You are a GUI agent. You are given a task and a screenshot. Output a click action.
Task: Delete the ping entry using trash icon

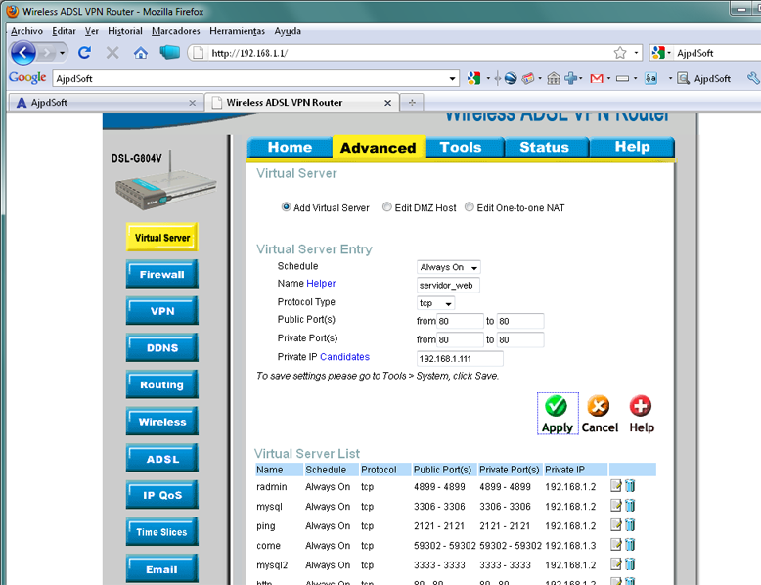click(630, 525)
